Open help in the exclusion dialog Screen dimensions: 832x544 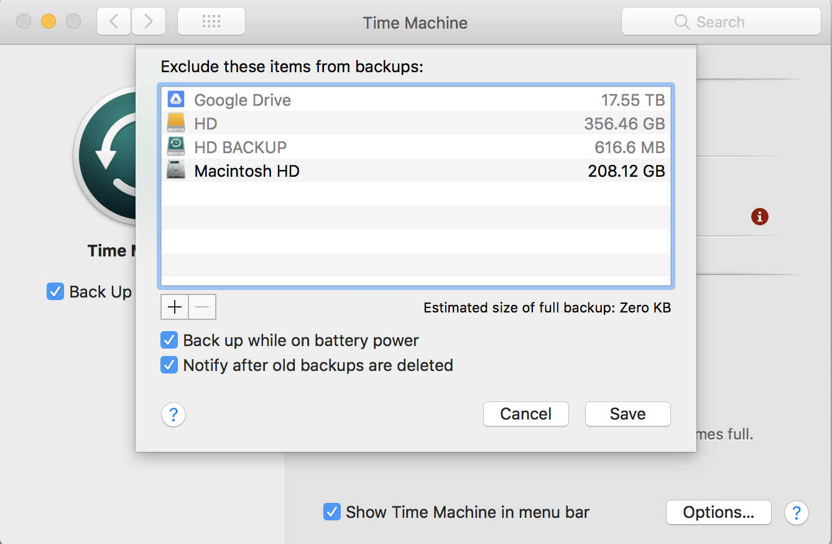tap(173, 415)
